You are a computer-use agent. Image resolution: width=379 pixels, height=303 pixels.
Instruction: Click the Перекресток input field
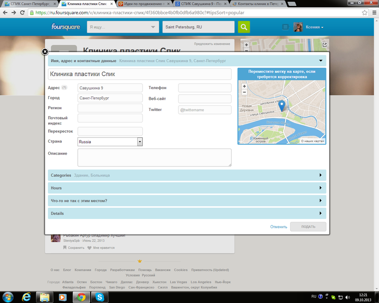[110, 131]
